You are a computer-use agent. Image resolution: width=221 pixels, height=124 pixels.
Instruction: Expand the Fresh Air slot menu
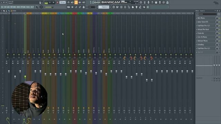(x=196, y=33)
